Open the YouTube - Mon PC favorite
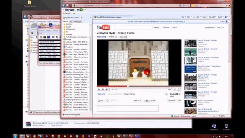 (72, 59)
